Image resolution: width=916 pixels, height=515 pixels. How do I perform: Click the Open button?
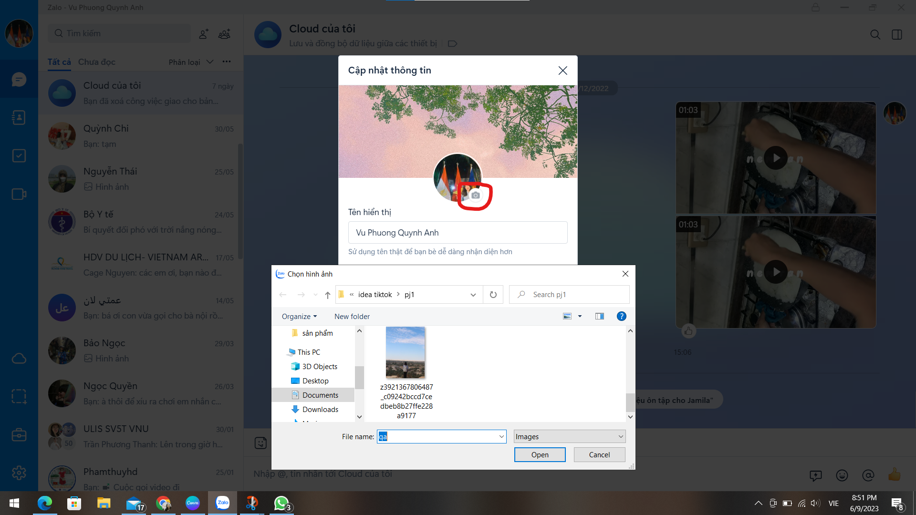pos(540,454)
